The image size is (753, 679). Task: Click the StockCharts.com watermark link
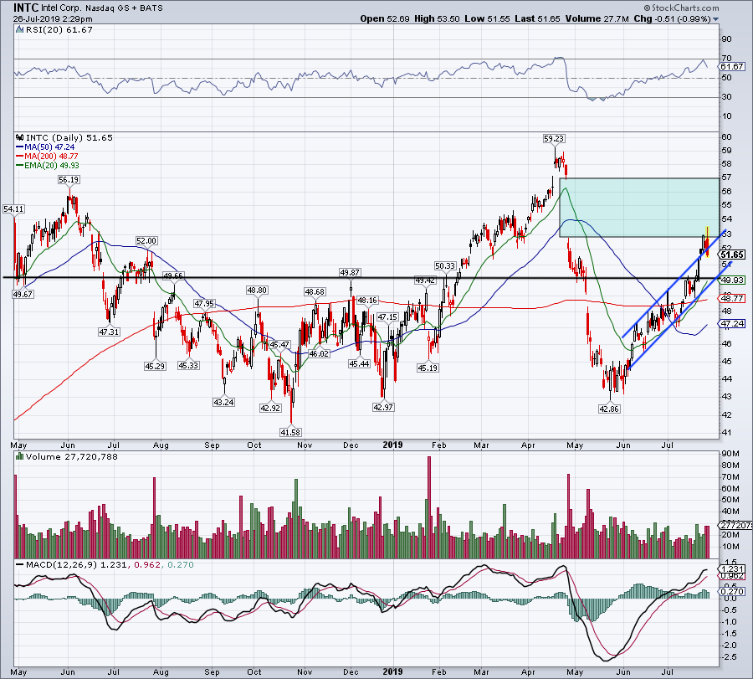(681, 8)
